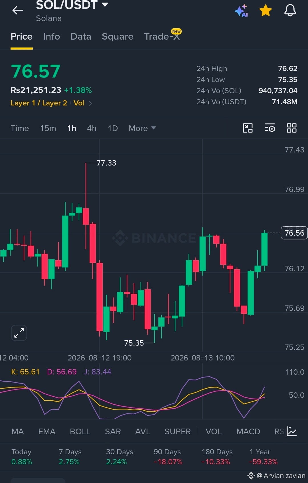Tap the 77.33 high price marker

click(106, 163)
